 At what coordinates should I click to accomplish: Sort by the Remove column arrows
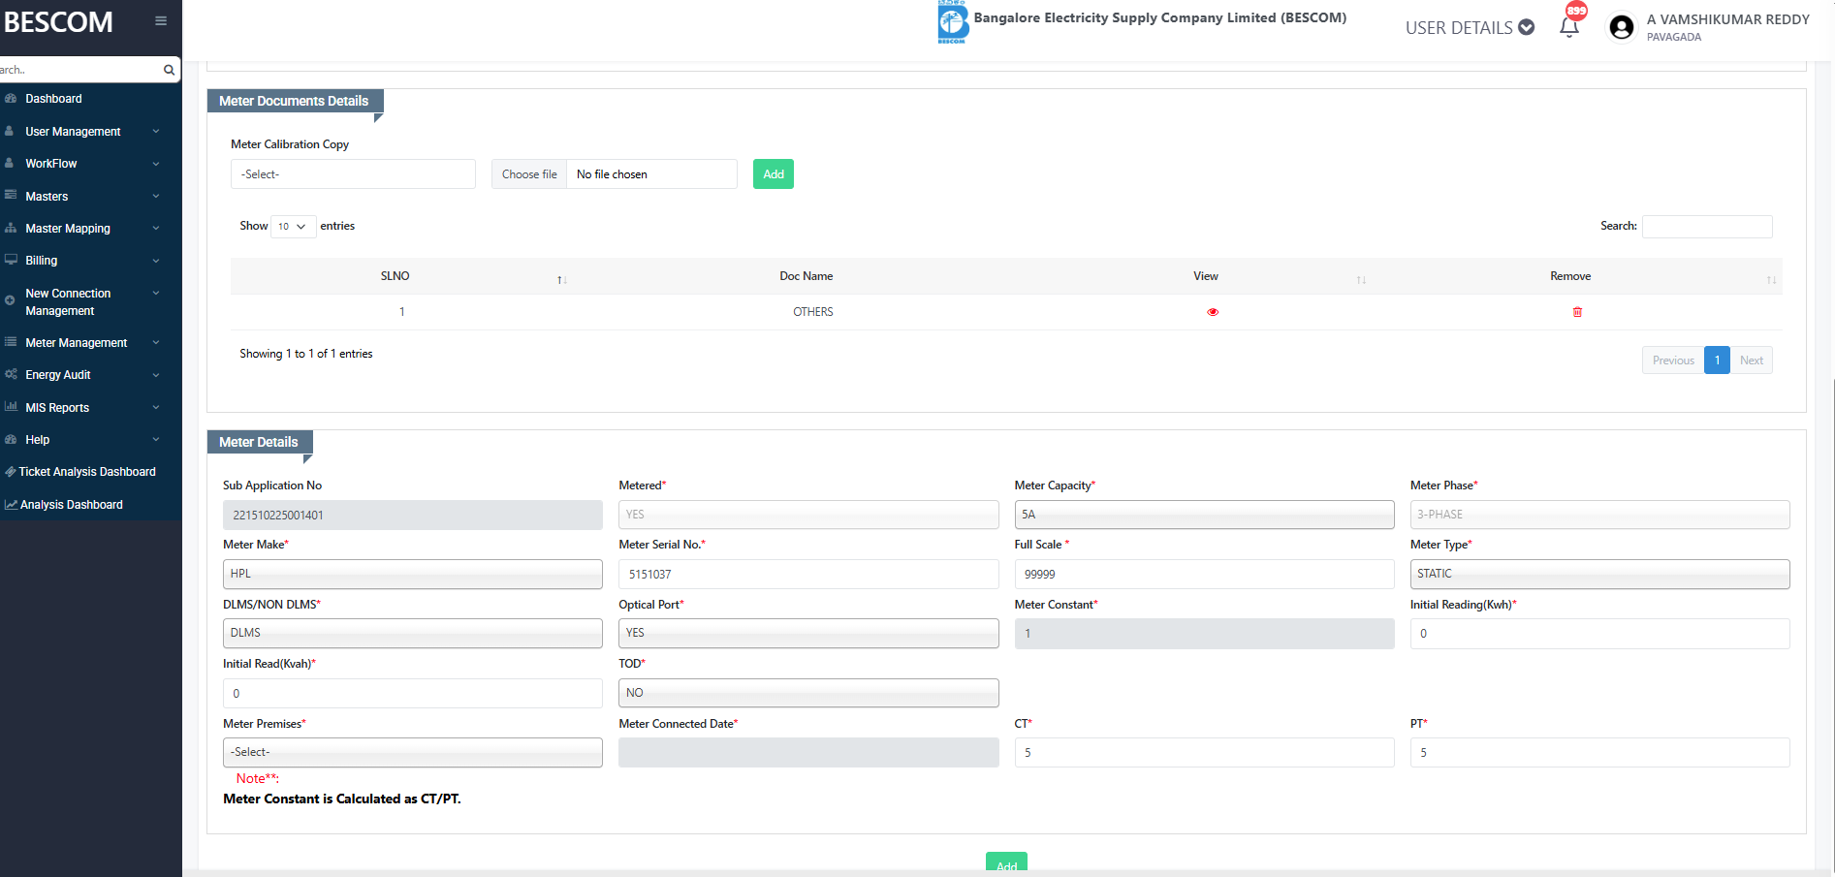[1771, 280]
